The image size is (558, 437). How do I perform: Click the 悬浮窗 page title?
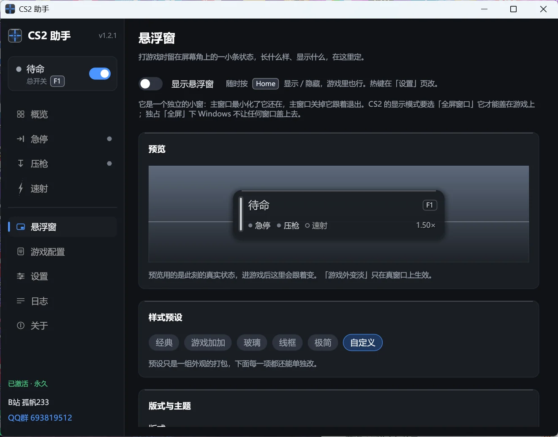coord(157,38)
